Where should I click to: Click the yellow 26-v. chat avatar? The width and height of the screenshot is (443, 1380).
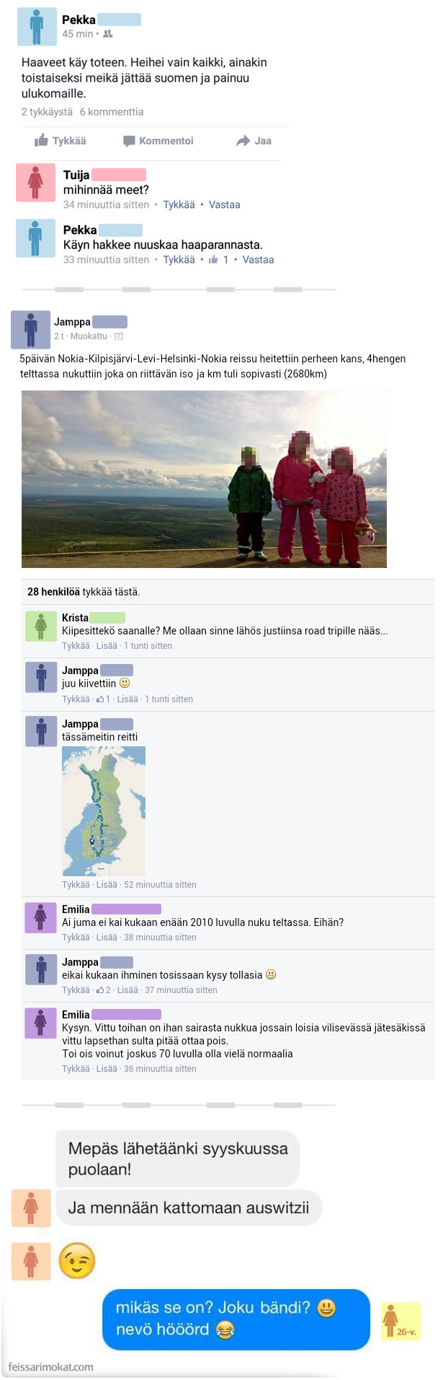[x=400, y=1322]
